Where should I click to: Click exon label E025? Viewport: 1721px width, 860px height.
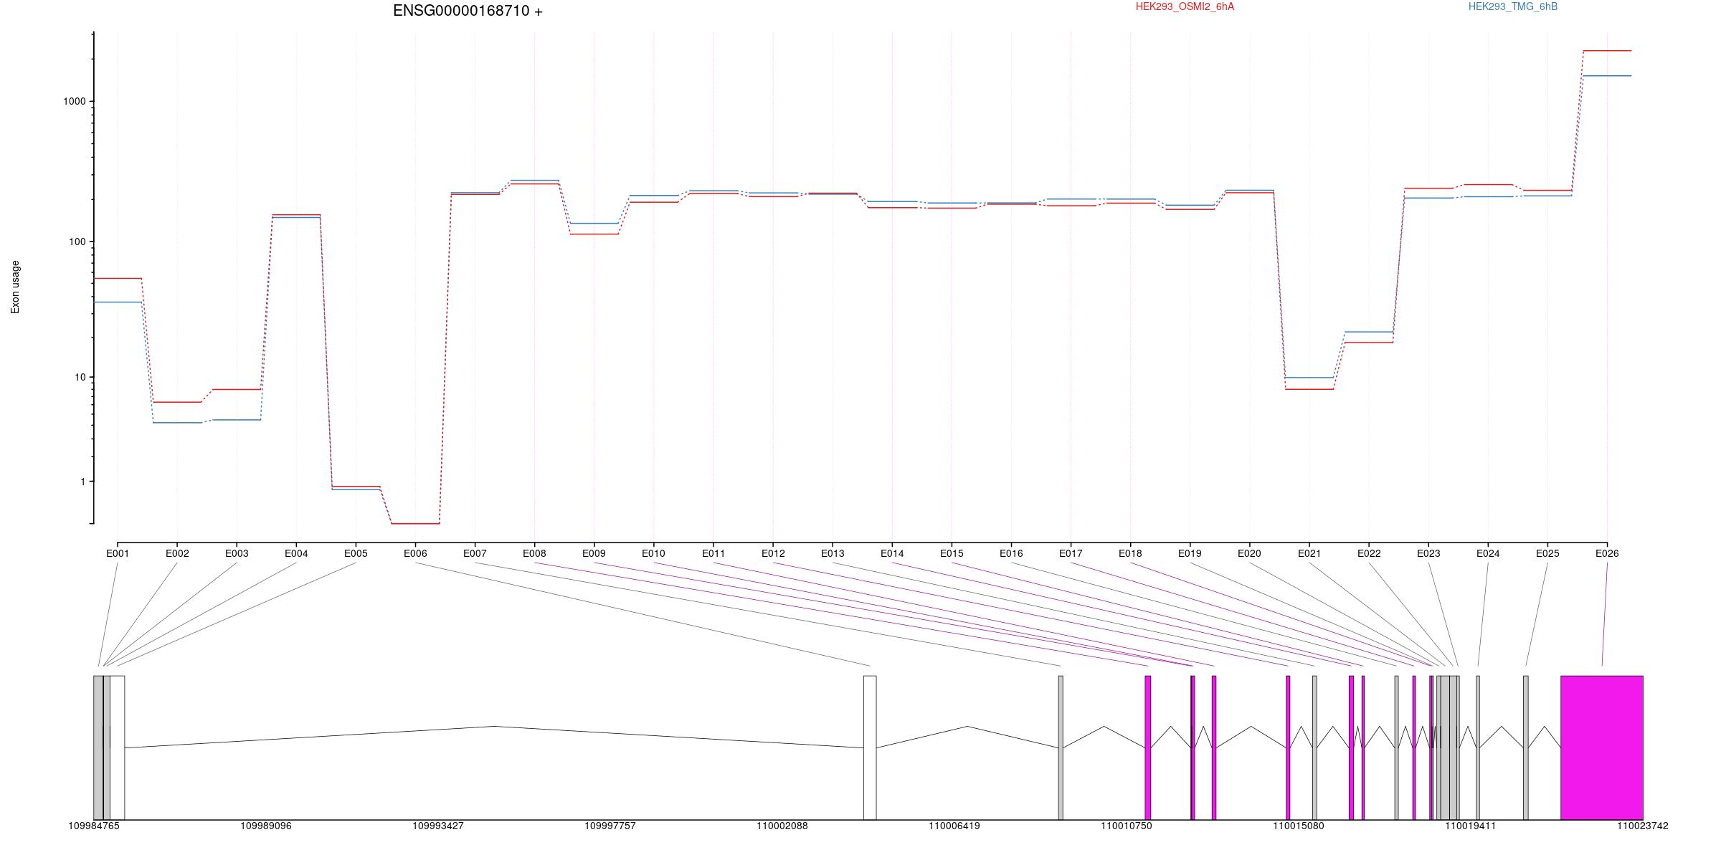1547,553
